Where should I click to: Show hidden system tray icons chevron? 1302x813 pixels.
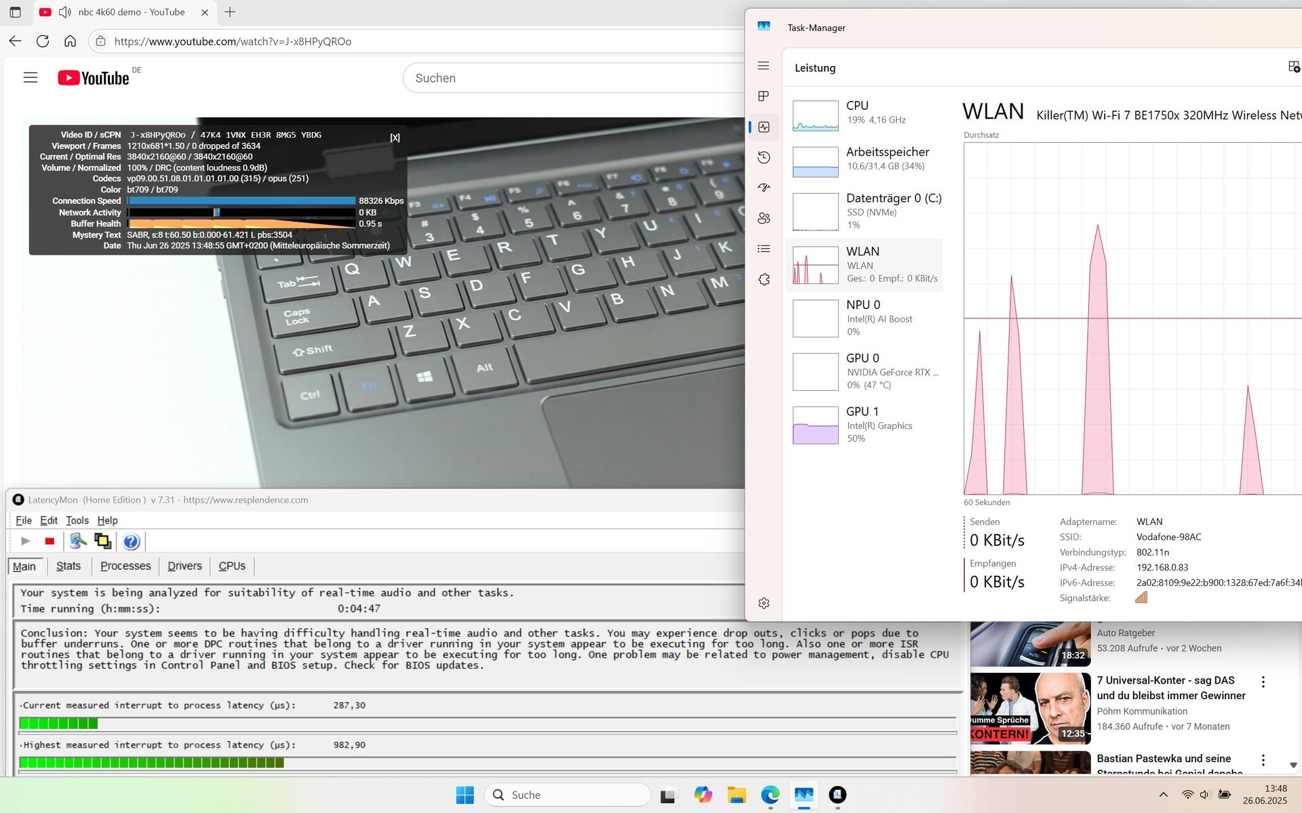coord(1163,795)
